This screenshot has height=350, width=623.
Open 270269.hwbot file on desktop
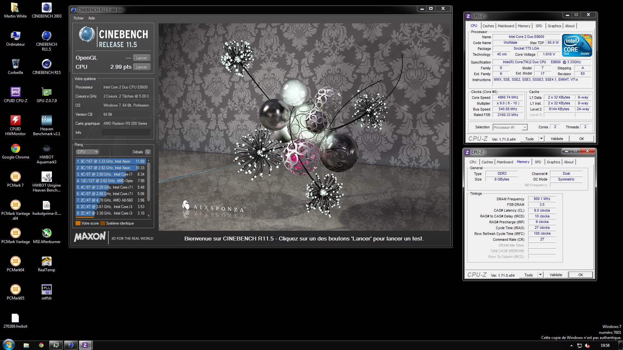point(15,321)
